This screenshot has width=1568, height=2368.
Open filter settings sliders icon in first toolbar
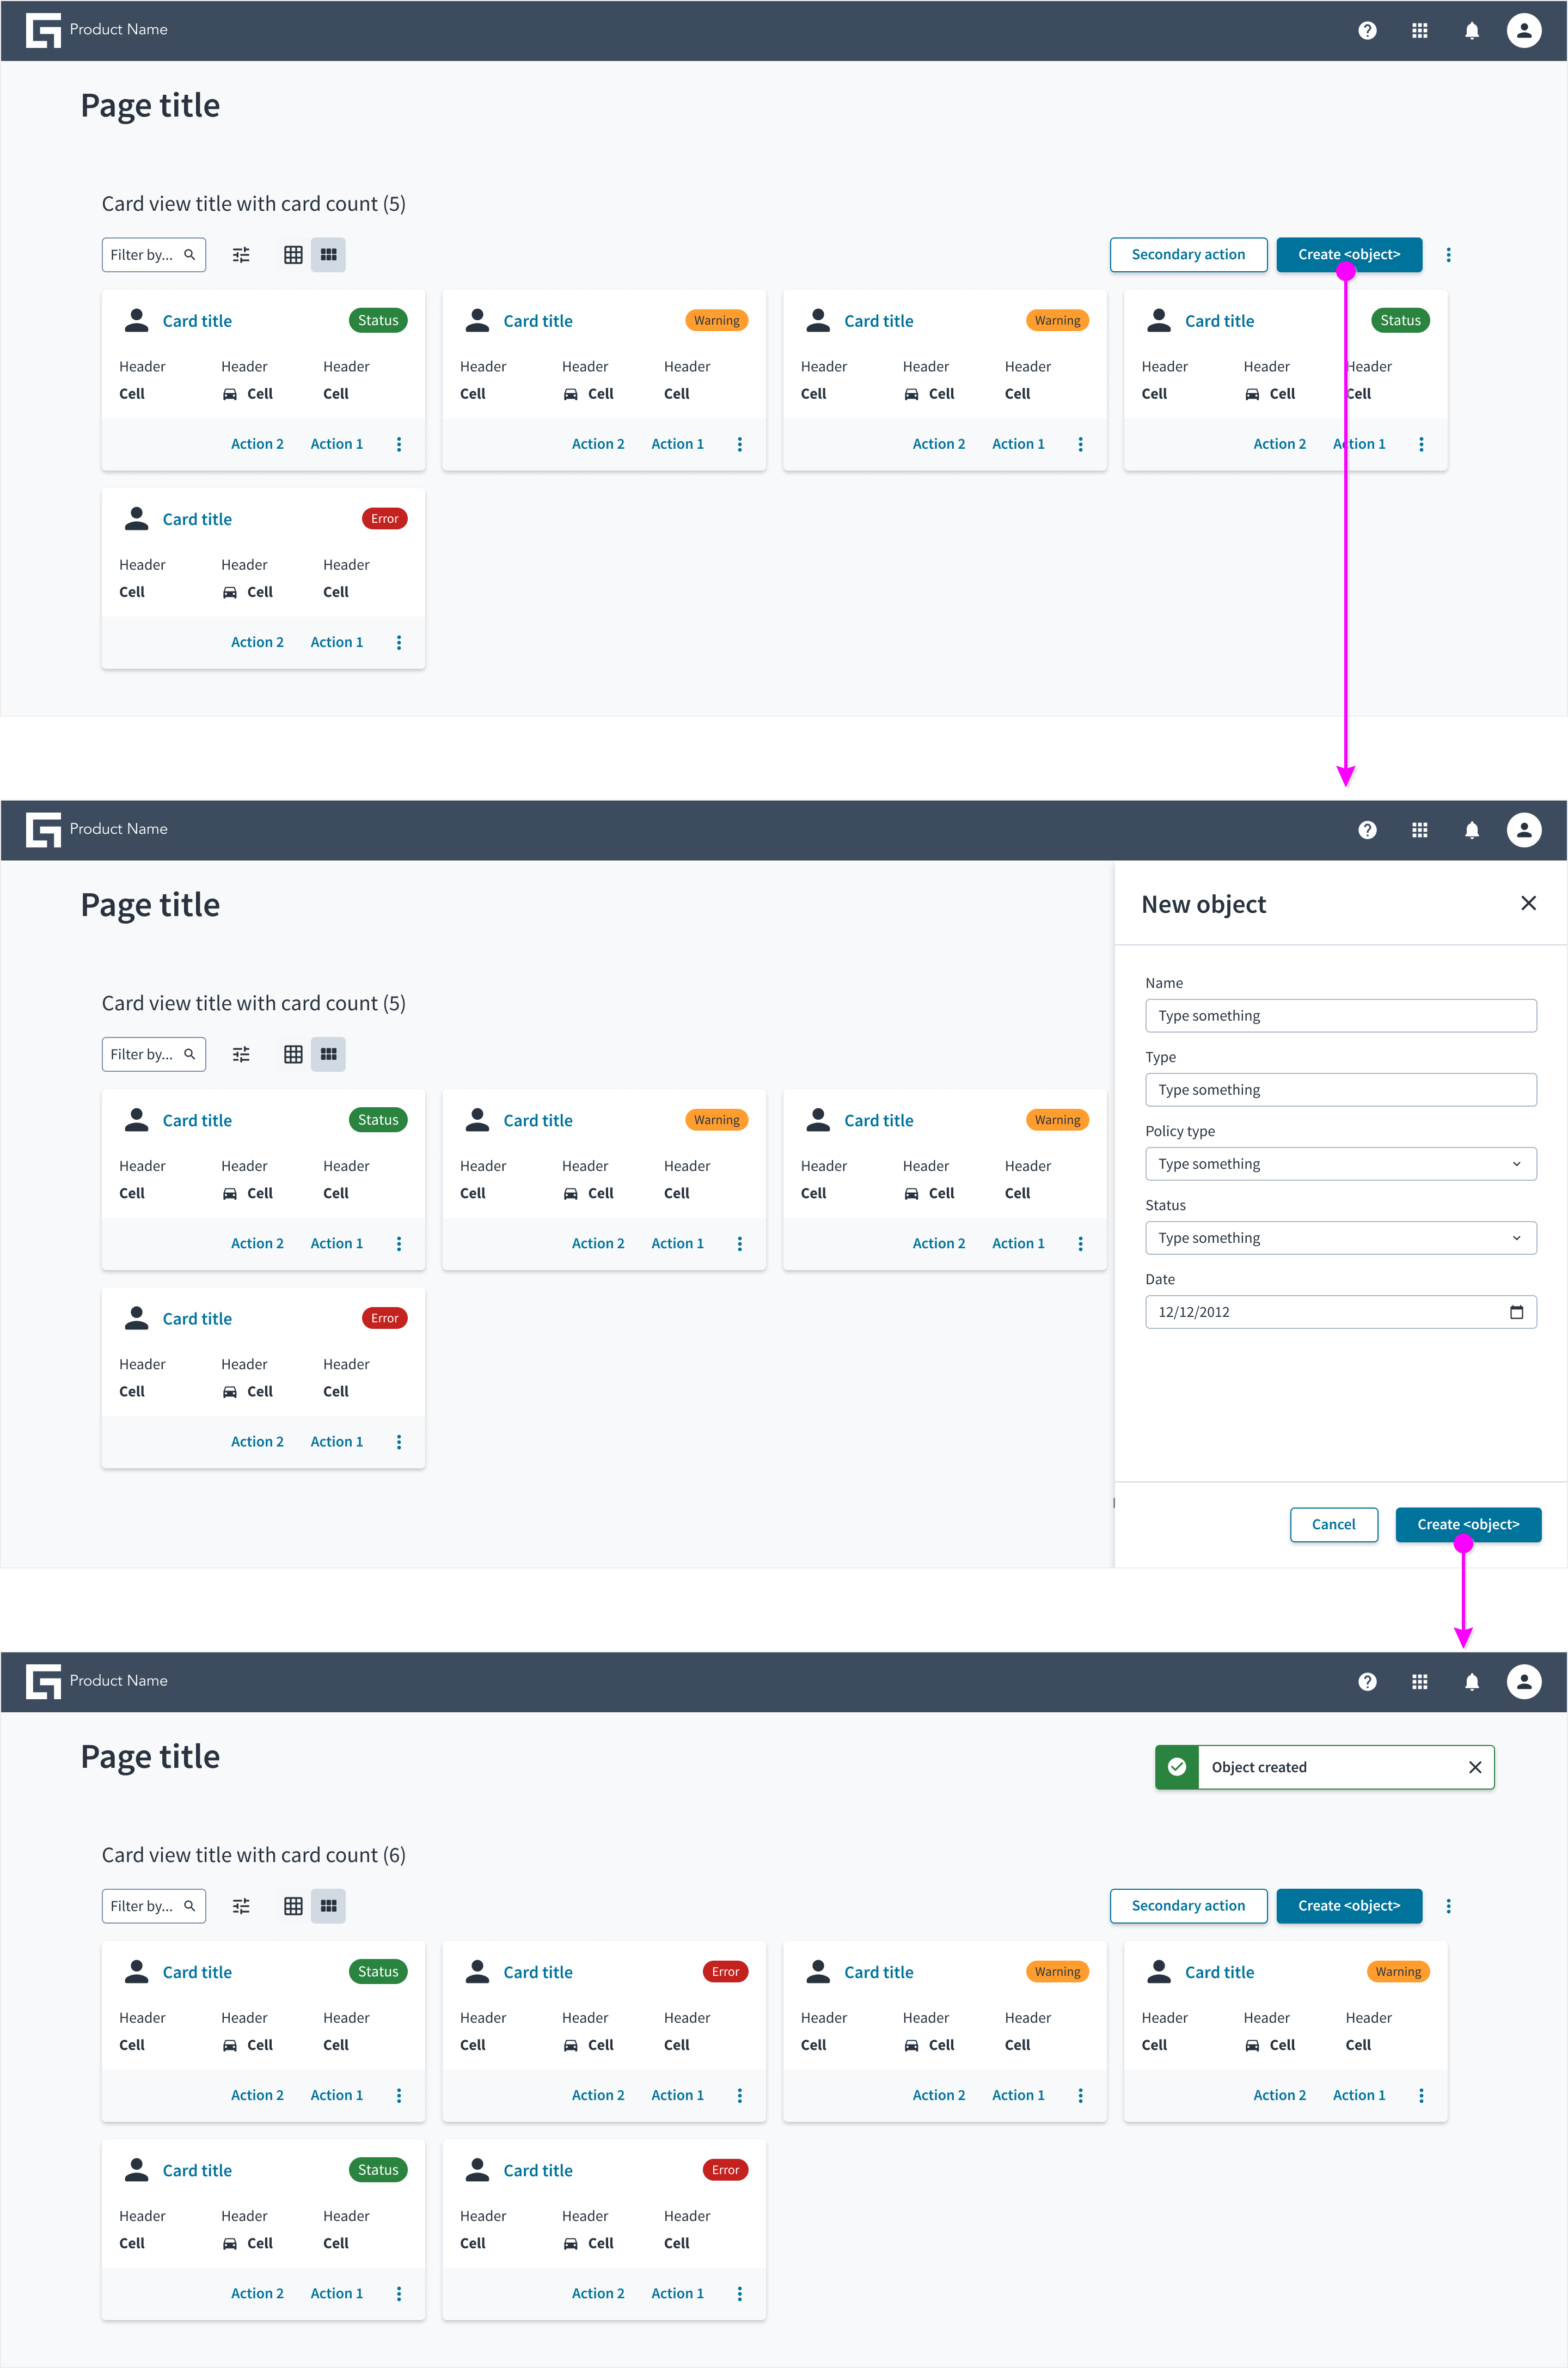pos(241,255)
